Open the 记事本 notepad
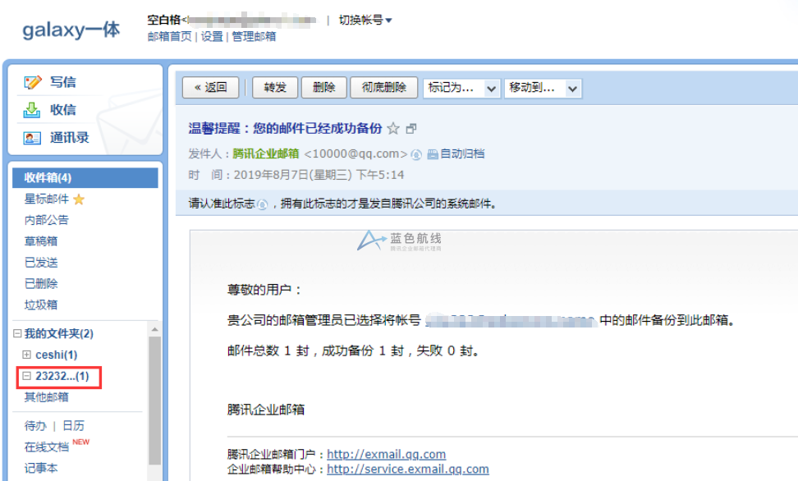This screenshot has width=798, height=481. [41, 468]
